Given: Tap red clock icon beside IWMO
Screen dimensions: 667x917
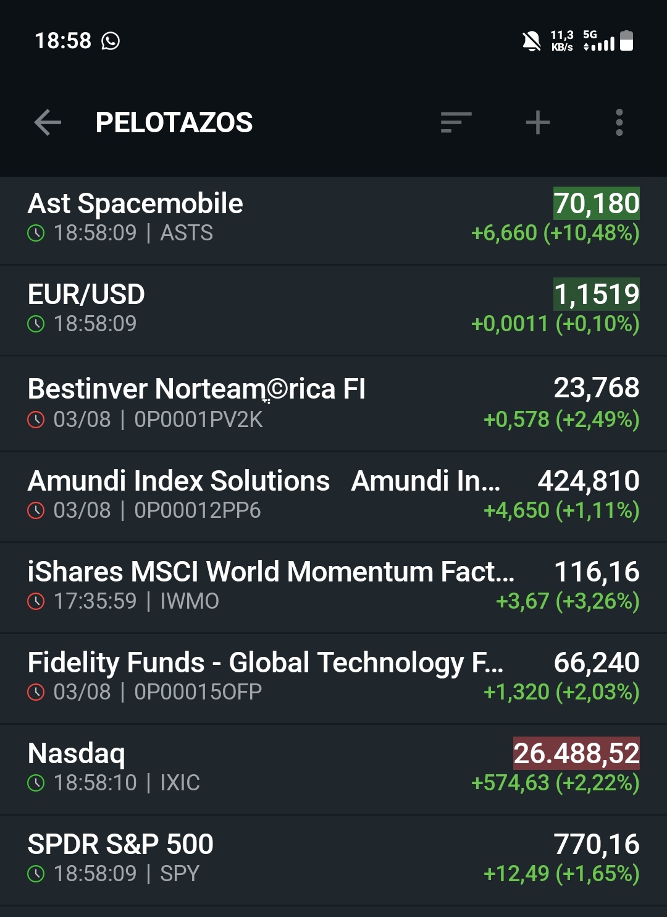Looking at the screenshot, I should [x=36, y=601].
